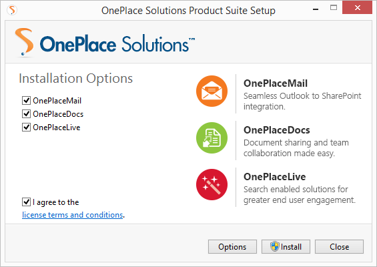Click the OnePlaceDocs product heading
The height and width of the screenshot is (267, 377).
(x=277, y=130)
